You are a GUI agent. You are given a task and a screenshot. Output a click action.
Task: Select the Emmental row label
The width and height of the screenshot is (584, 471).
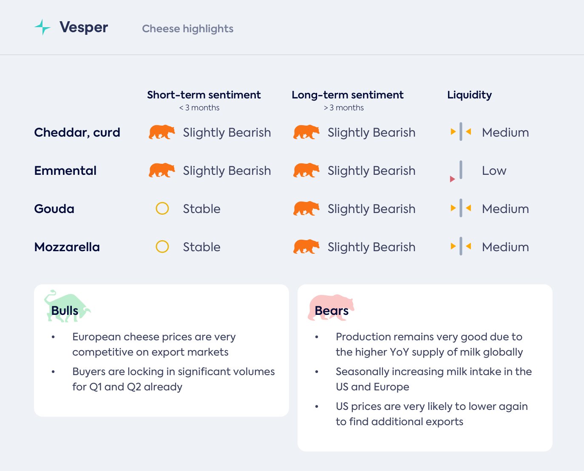pos(65,171)
